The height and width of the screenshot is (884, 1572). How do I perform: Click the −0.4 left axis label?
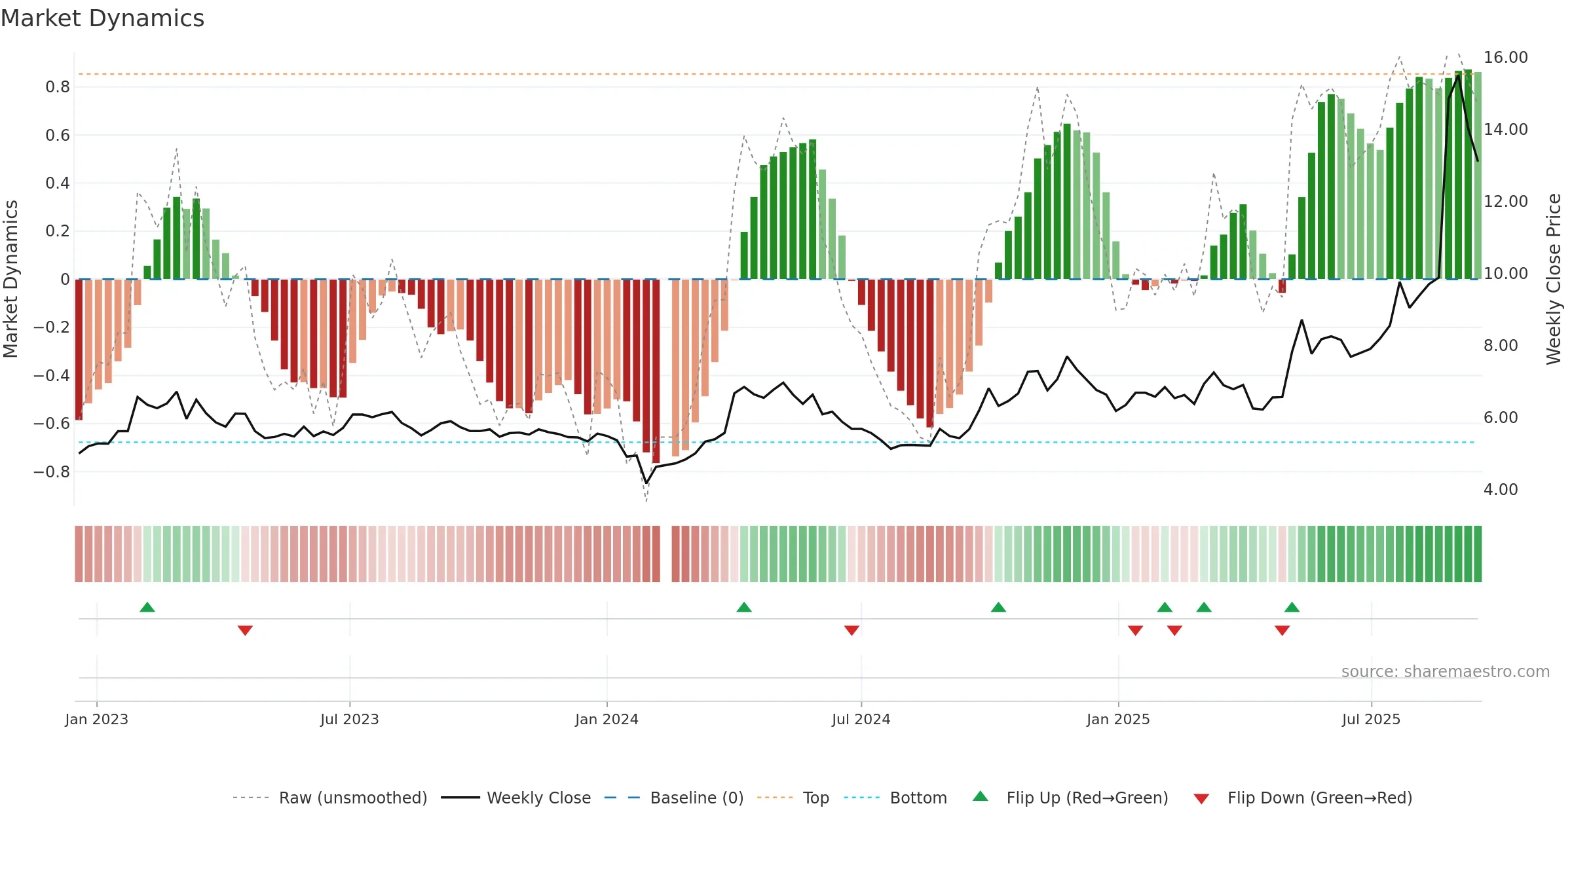[x=52, y=376]
